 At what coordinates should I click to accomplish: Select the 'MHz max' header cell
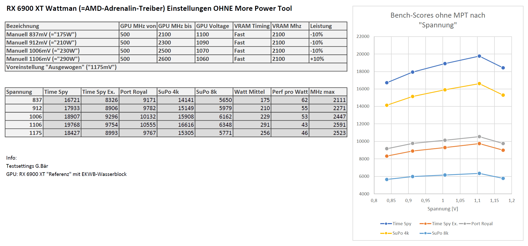[x=328, y=92]
